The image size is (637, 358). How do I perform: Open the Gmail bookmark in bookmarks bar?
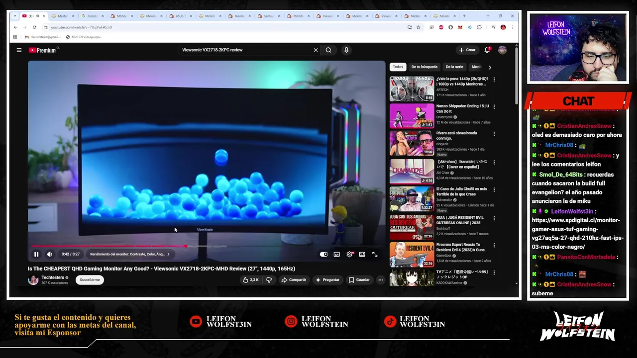click(x=42, y=37)
